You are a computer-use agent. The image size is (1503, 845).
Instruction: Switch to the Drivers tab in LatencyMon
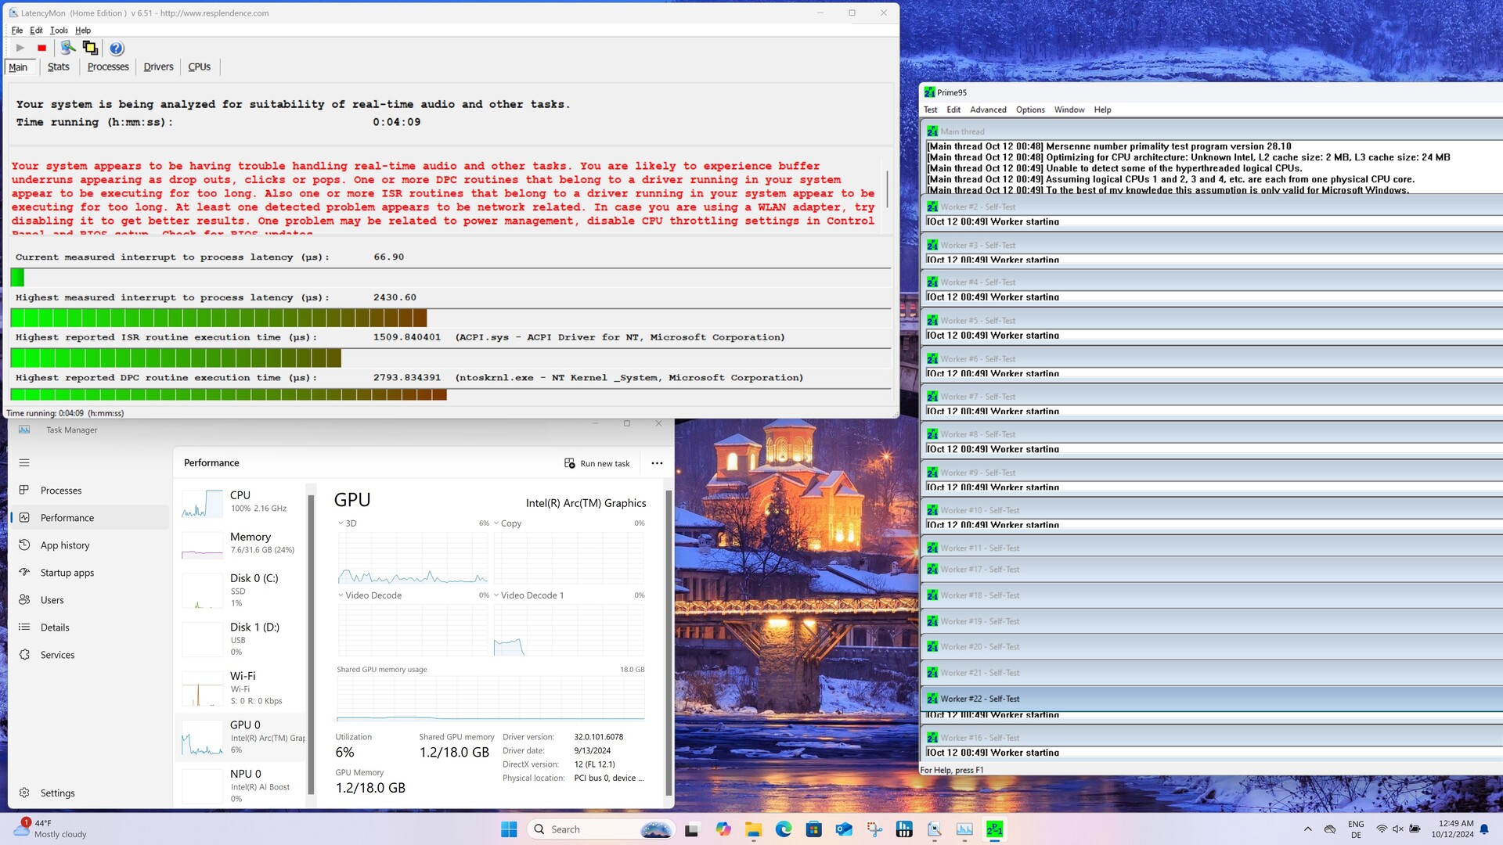pos(158,67)
